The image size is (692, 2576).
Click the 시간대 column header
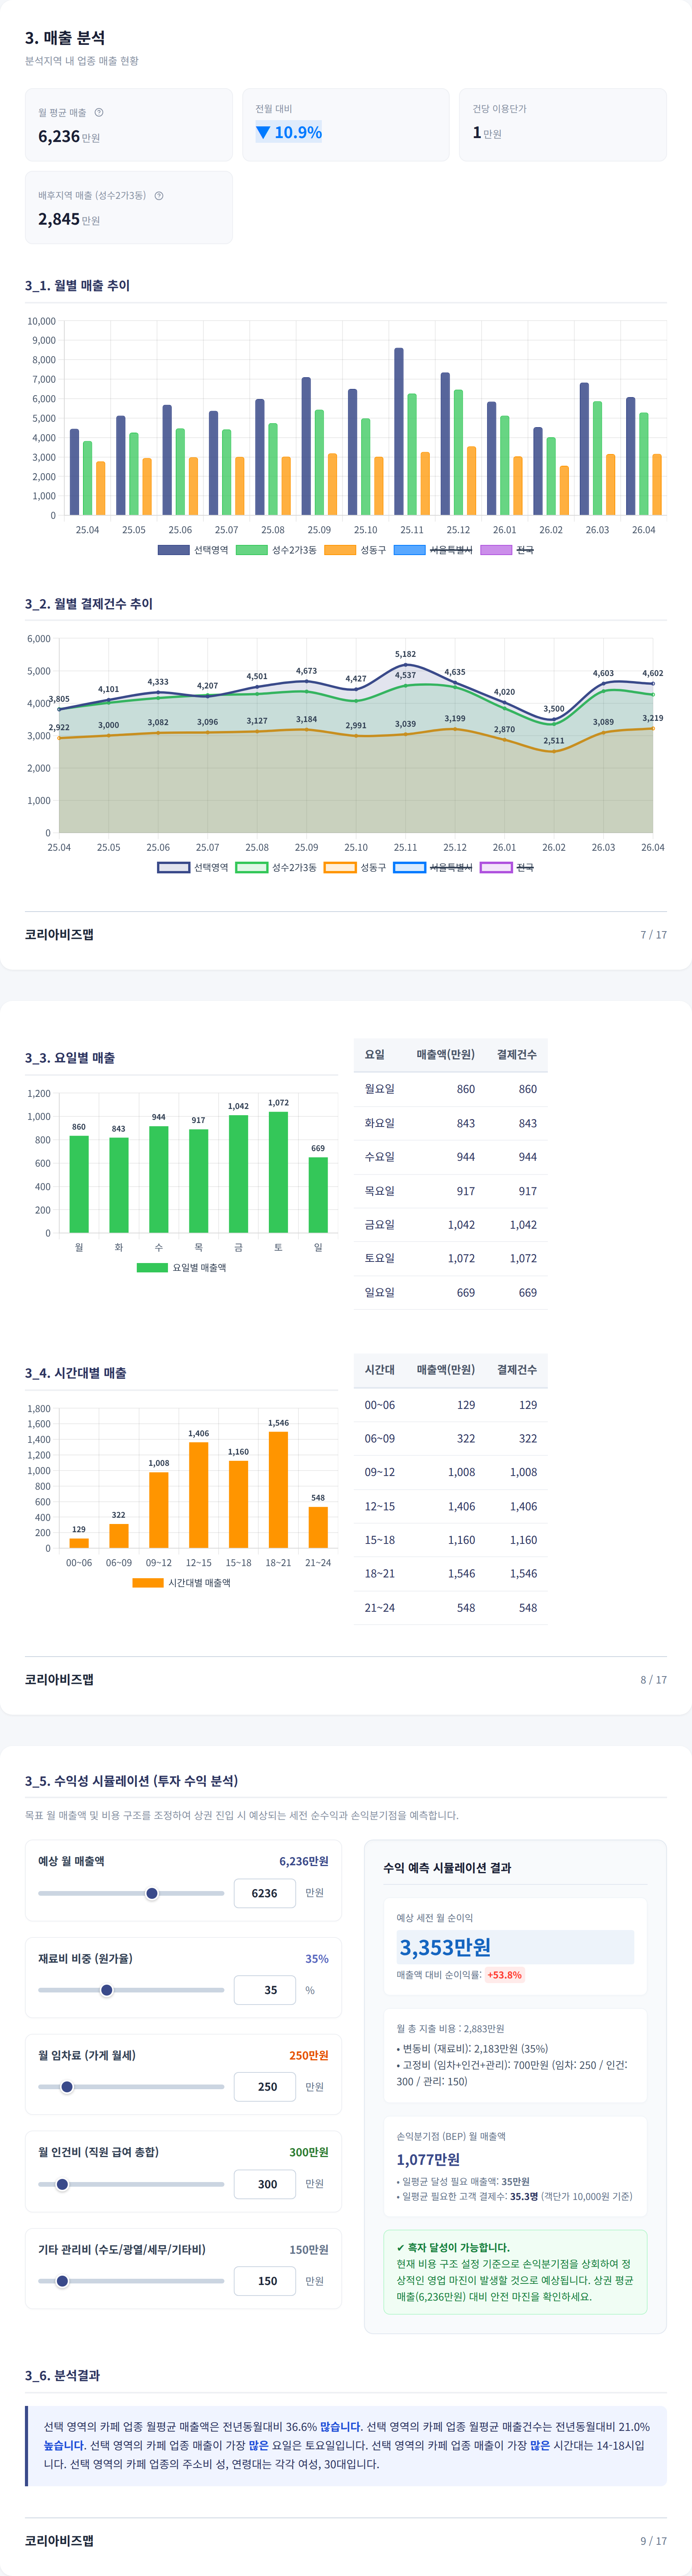(380, 1369)
